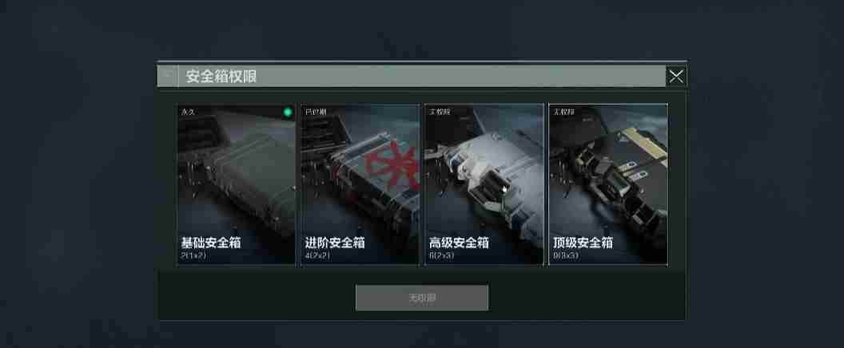
Task: Click the 9(3x3) capacity text
Action: [x=566, y=256]
